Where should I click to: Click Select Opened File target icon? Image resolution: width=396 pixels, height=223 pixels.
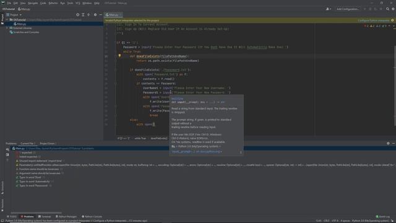click(x=77, y=15)
